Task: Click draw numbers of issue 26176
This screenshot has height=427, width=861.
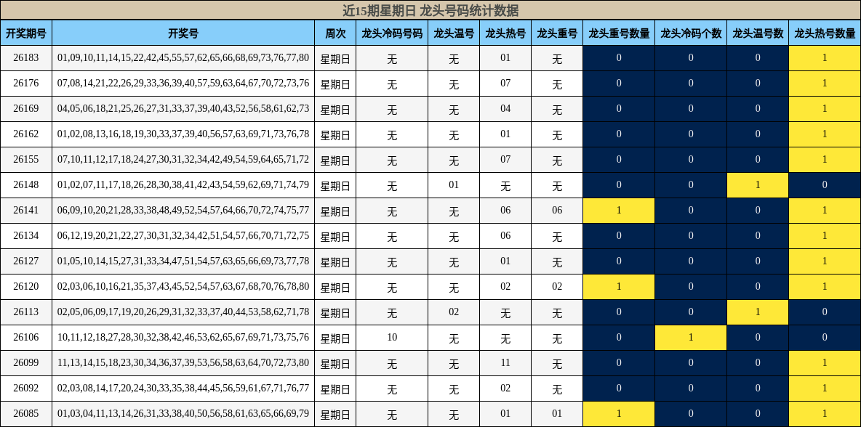Action: point(183,84)
